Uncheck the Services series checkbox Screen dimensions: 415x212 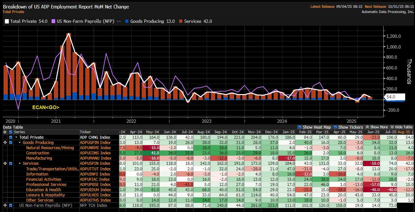(x=11, y=163)
